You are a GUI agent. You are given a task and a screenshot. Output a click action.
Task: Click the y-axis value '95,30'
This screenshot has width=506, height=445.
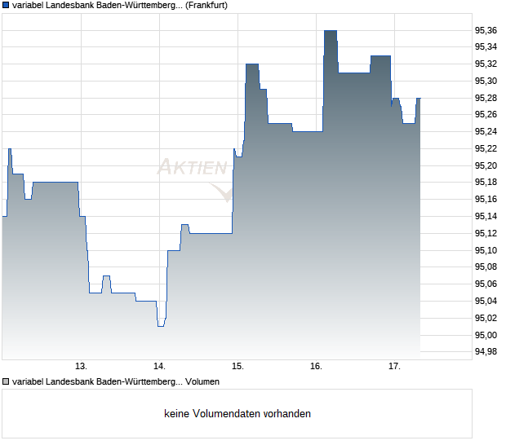tap(486, 81)
